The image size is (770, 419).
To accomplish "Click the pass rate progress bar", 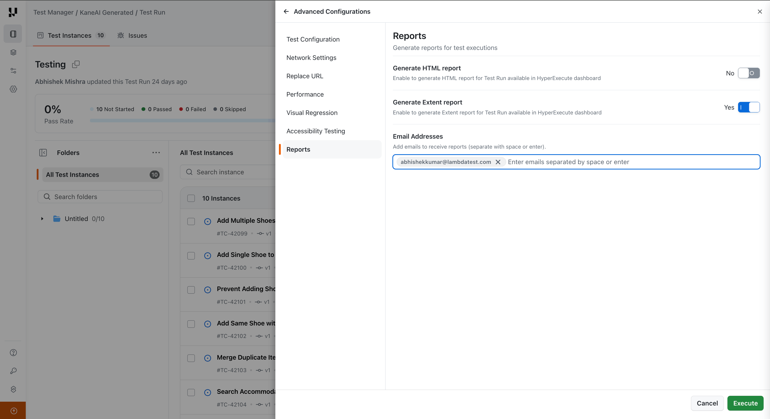I will pos(182,121).
